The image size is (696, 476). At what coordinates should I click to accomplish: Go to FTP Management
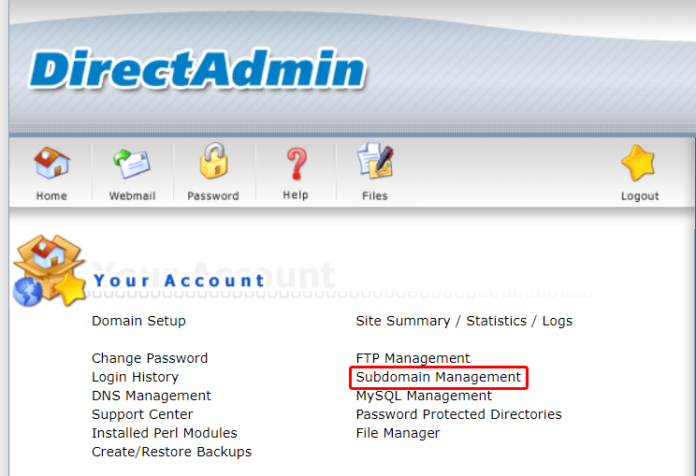pyautogui.click(x=413, y=358)
